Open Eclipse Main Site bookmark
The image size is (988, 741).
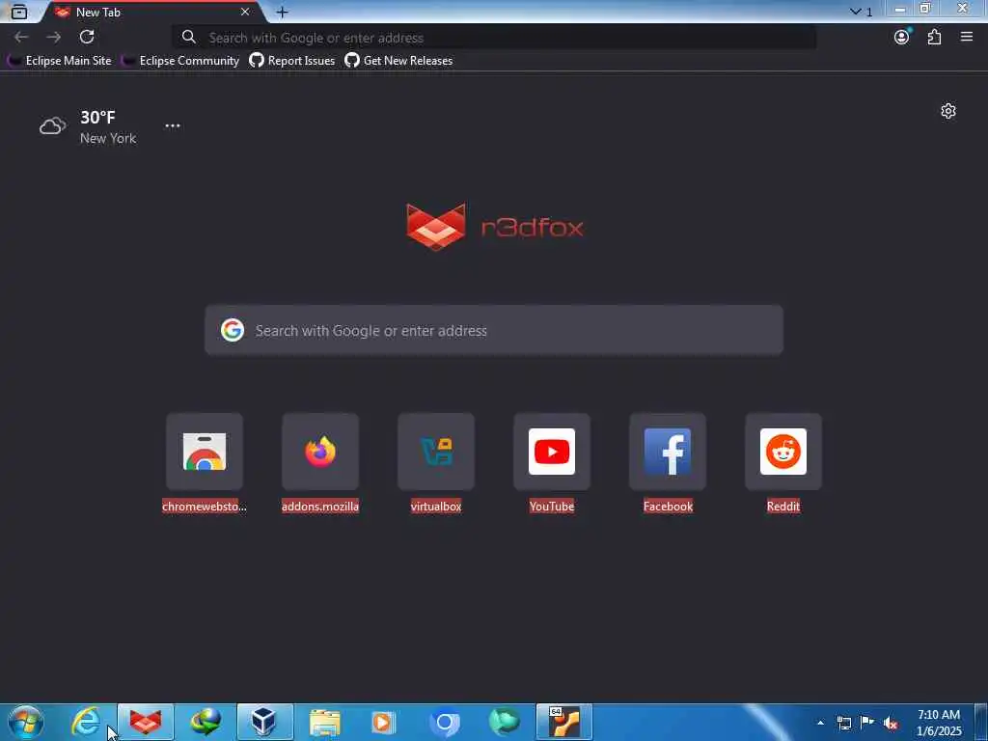(59, 61)
